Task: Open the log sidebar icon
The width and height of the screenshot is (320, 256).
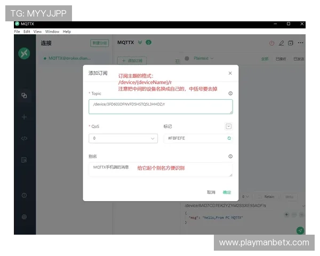Action: click(x=24, y=160)
